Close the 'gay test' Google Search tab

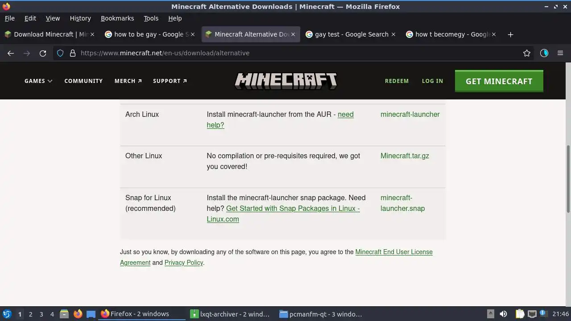point(393,34)
